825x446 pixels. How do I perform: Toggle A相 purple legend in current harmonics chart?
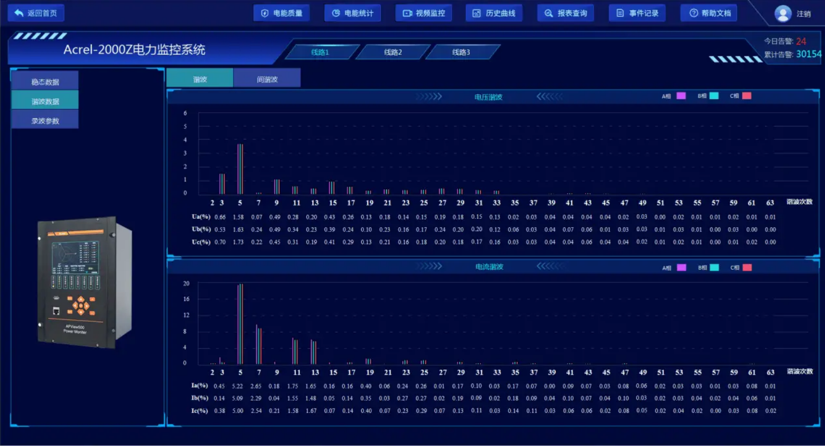[x=681, y=268]
